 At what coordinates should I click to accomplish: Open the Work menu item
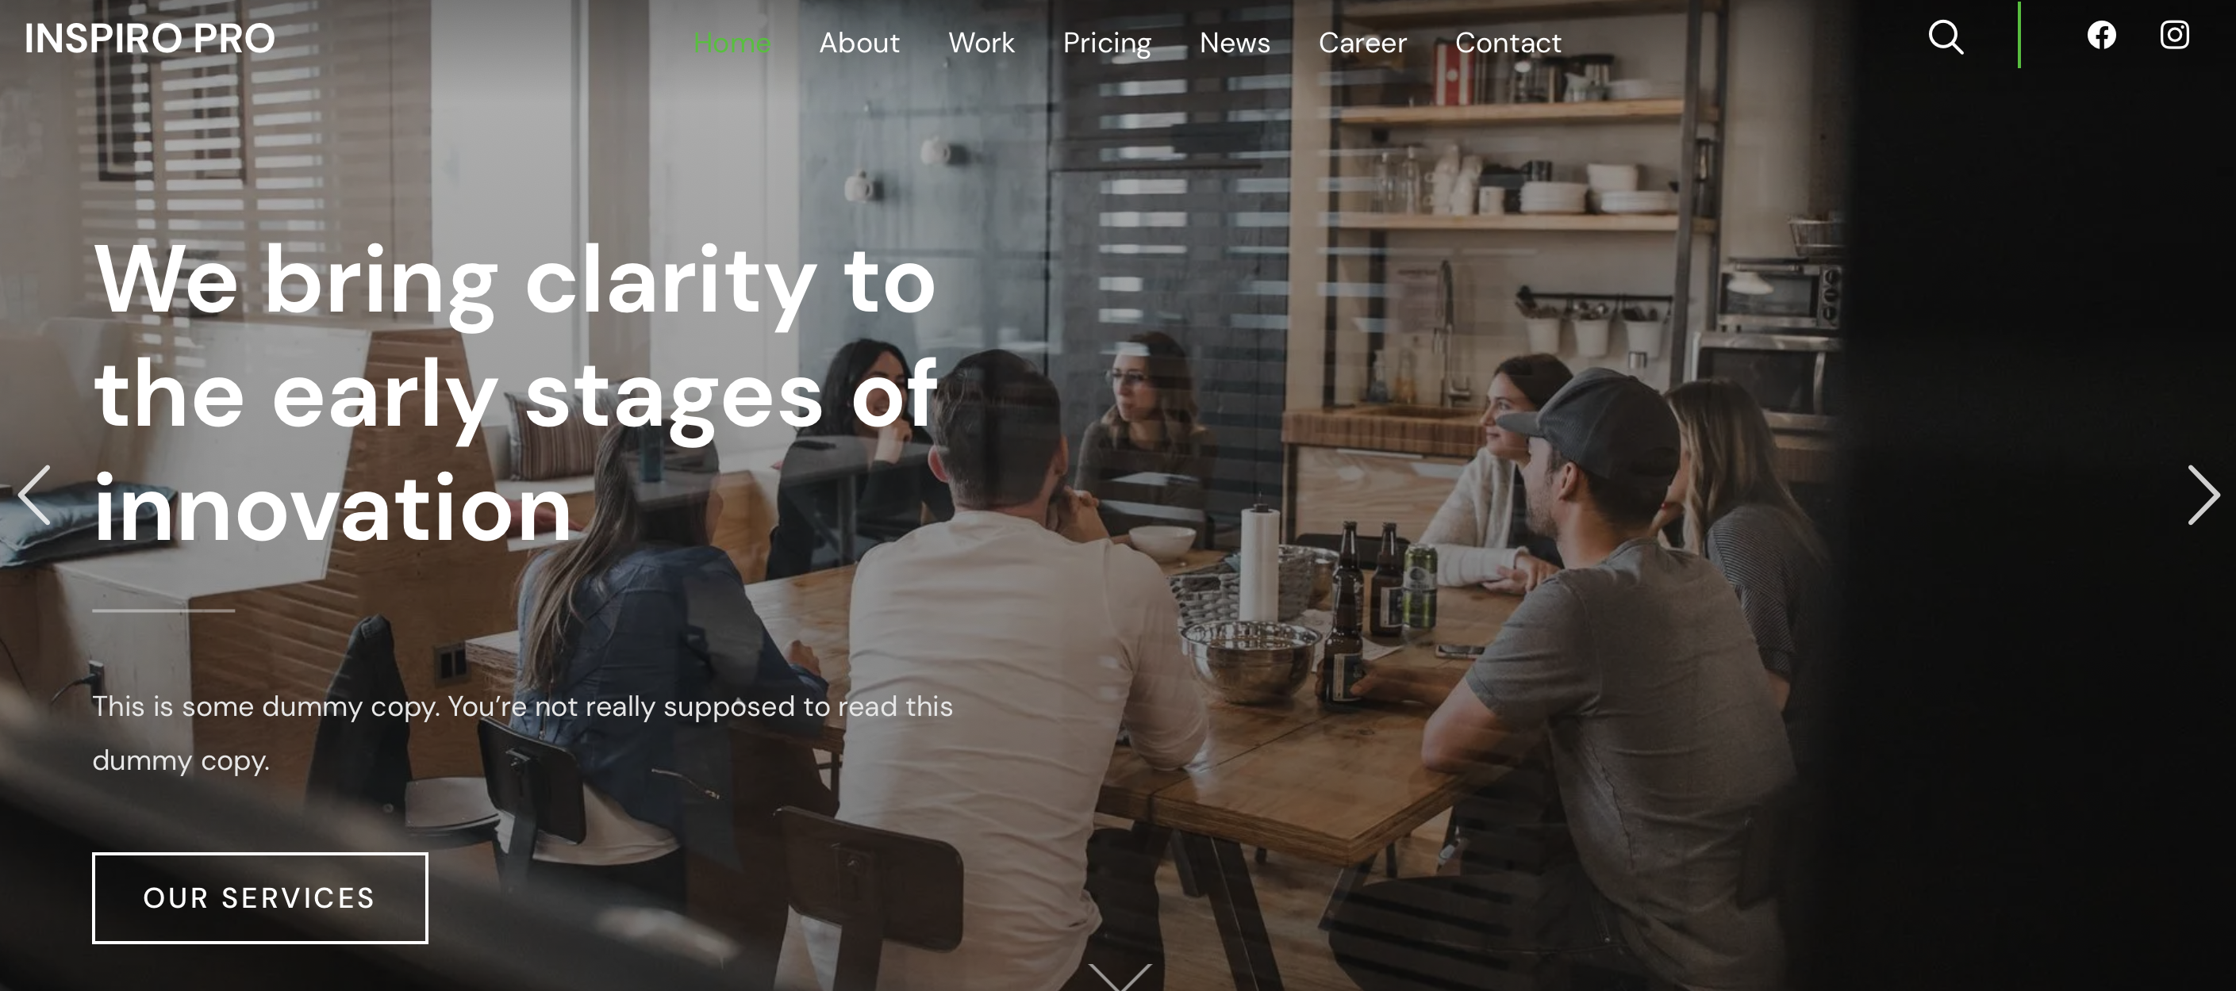point(981,43)
